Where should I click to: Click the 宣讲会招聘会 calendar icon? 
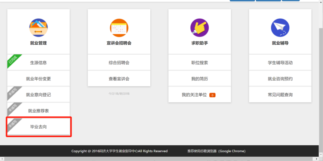click(119, 28)
